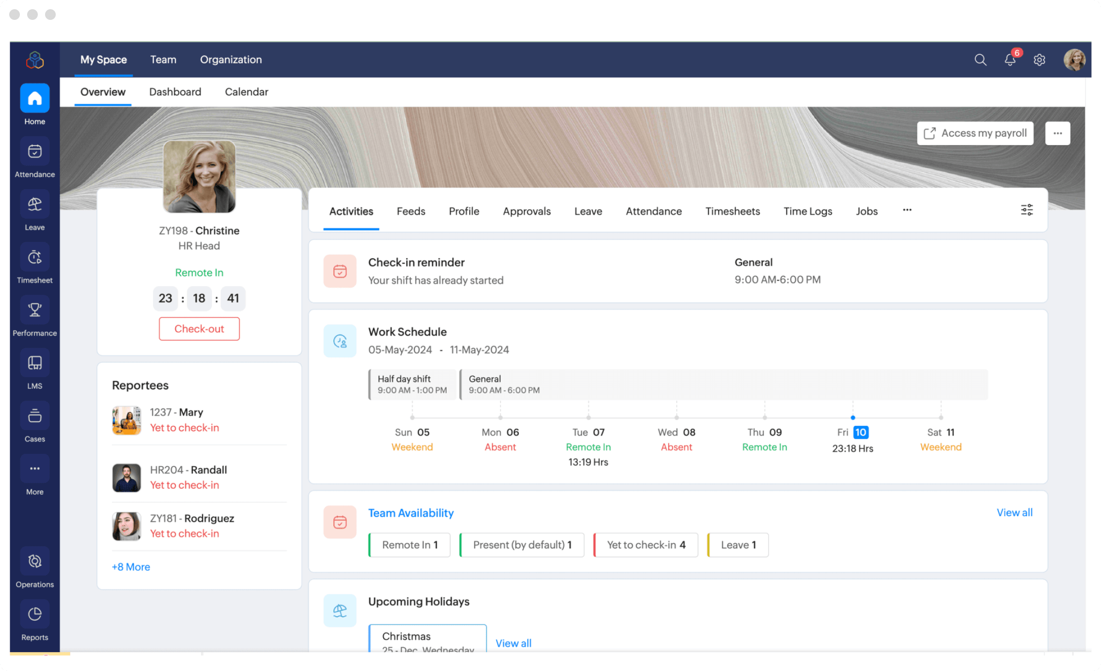The width and height of the screenshot is (1101, 671).
Task: Expand the more options menu with ellipsis
Action: (907, 210)
